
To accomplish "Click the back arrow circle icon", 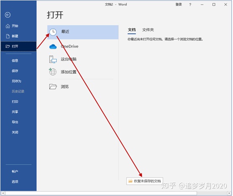I will (8, 15).
